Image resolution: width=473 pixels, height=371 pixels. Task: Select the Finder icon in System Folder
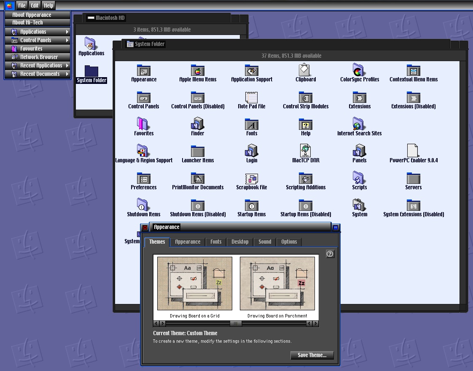pos(198,124)
